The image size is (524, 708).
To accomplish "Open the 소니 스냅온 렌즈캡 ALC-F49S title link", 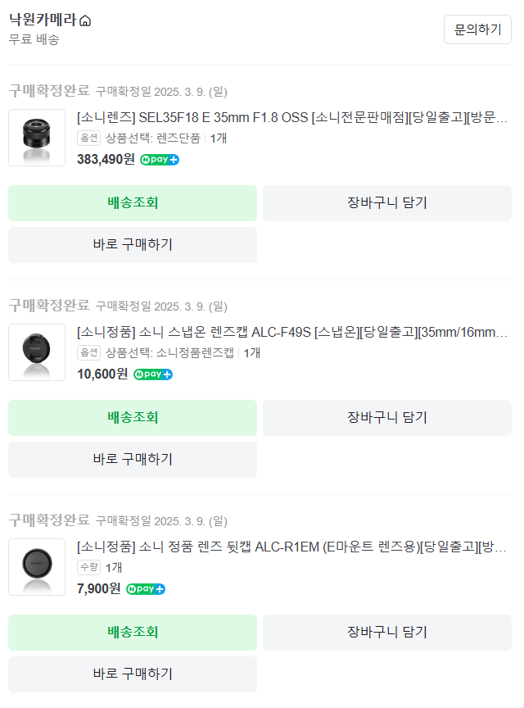I will [292, 333].
